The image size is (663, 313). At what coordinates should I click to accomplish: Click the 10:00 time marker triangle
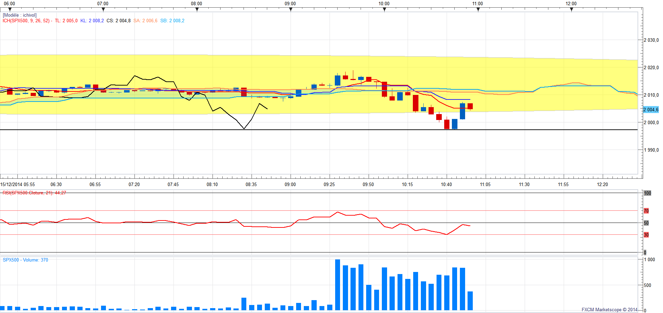[384, 10]
